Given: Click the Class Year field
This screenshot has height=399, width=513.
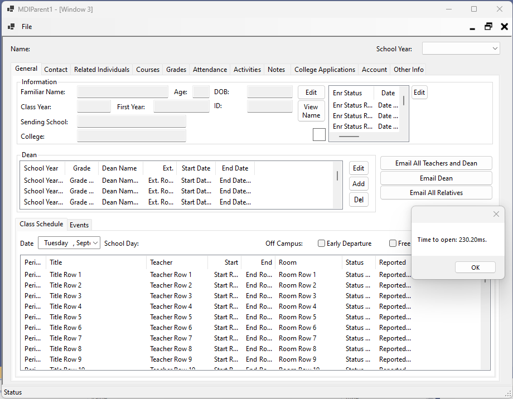Looking at the screenshot, I should (94, 106).
